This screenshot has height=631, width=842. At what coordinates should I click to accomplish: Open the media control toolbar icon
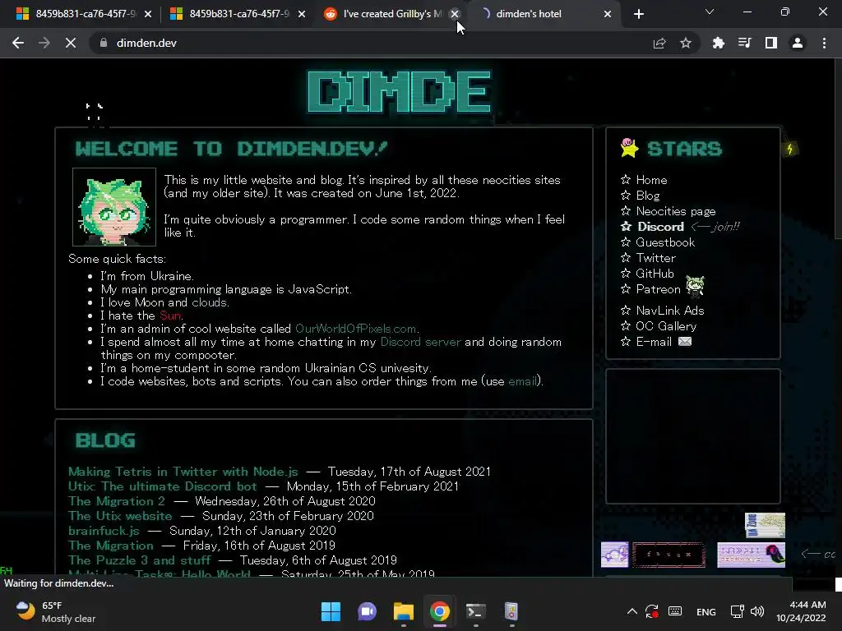[x=744, y=43]
